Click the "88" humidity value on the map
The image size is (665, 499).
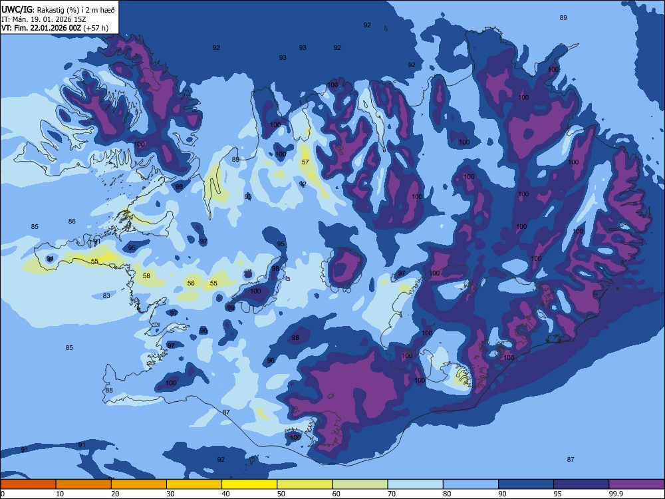[110, 391]
